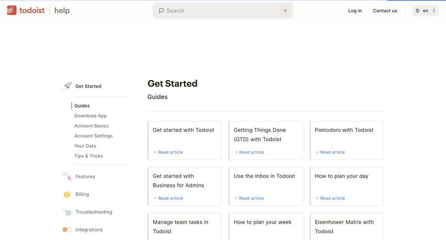Go to the help home link

tap(62, 10)
